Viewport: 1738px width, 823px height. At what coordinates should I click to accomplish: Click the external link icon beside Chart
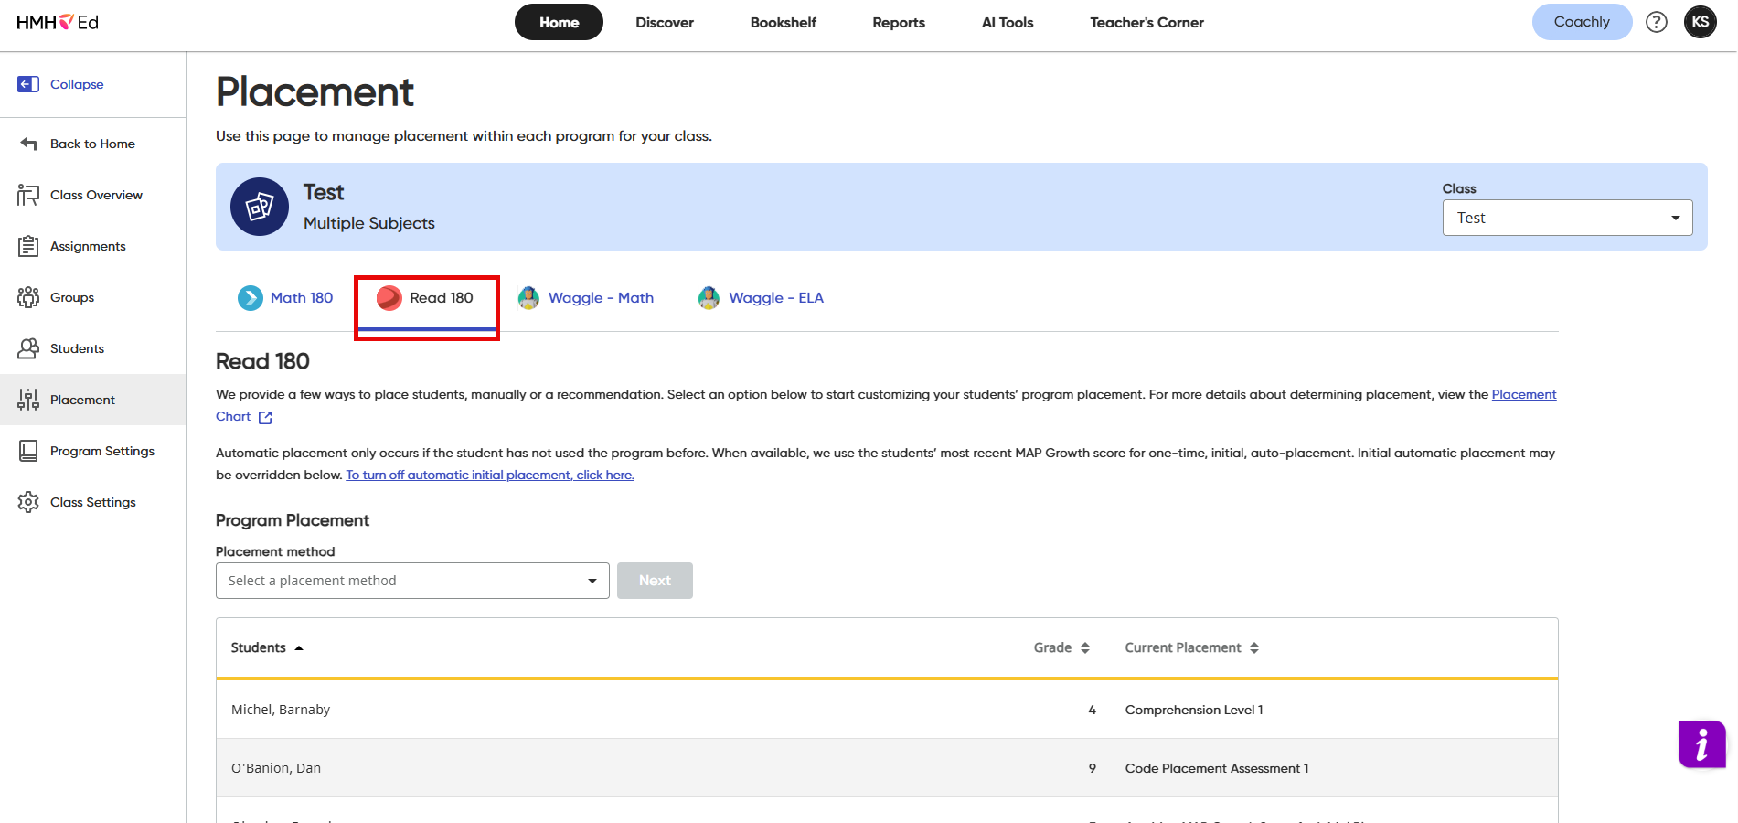tap(265, 417)
